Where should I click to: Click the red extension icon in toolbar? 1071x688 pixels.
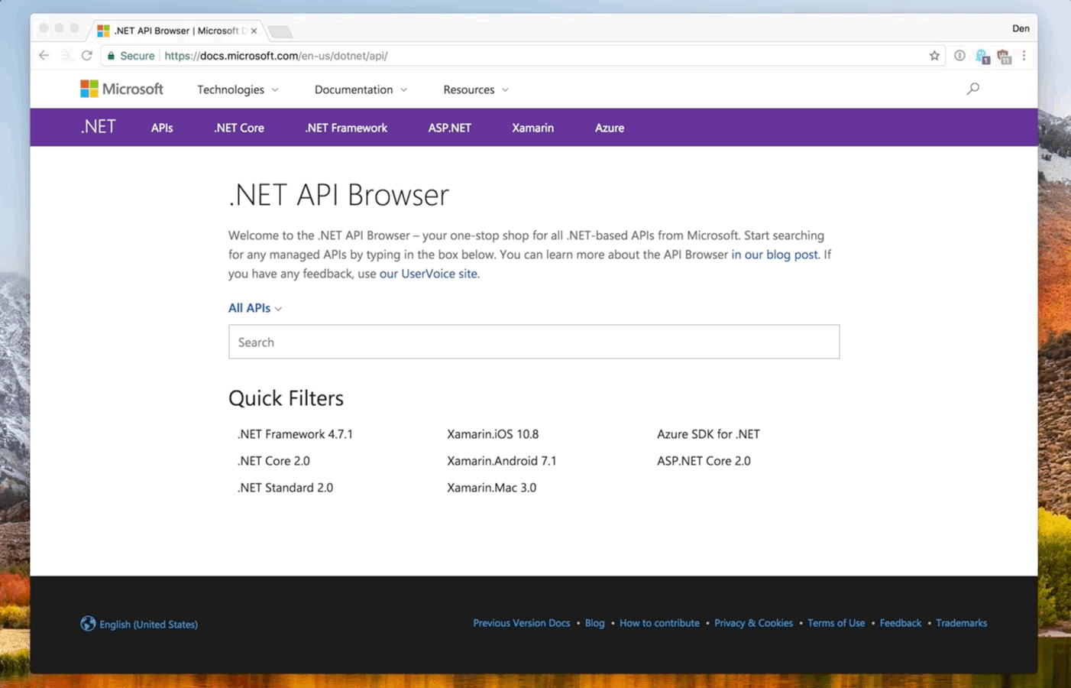pos(1004,56)
